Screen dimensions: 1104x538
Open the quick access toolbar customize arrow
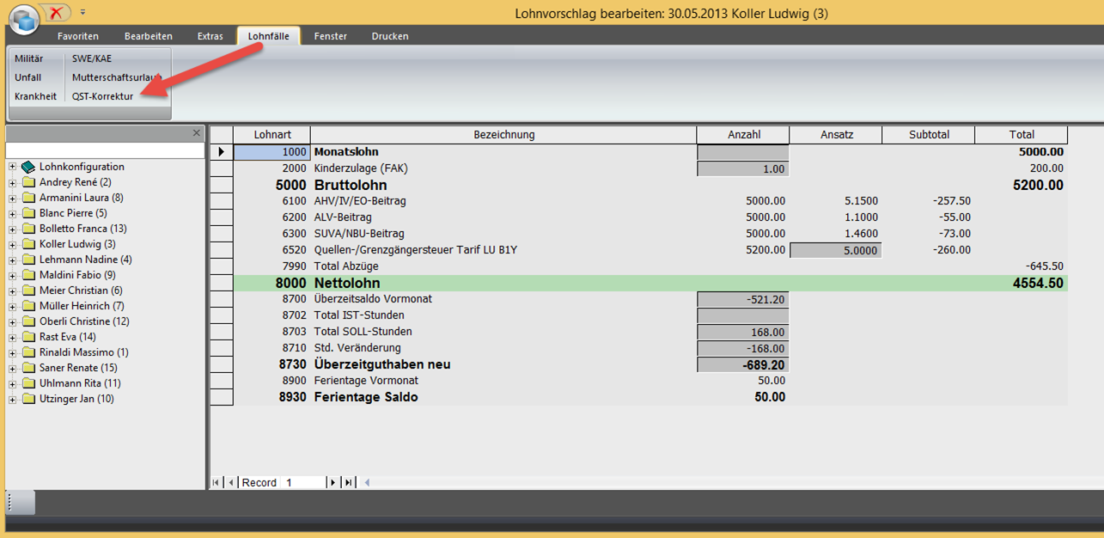tap(82, 12)
